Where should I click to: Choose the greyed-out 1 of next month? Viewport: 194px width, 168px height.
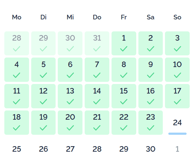[177, 149]
